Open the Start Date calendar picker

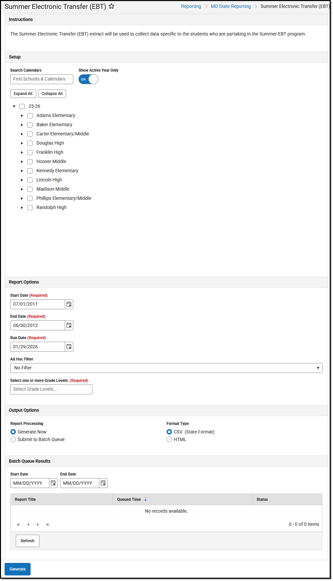pyautogui.click(x=69, y=304)
